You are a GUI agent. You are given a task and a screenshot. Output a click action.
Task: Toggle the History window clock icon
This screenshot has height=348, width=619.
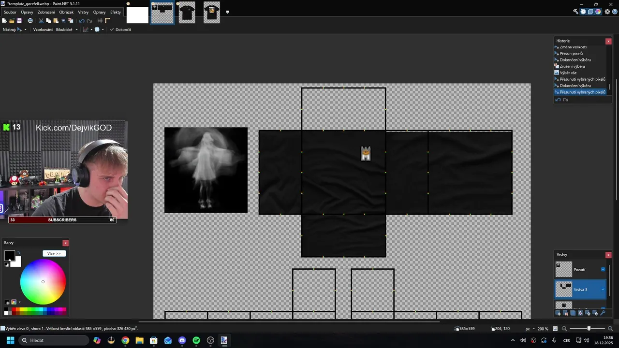[583, 12]
